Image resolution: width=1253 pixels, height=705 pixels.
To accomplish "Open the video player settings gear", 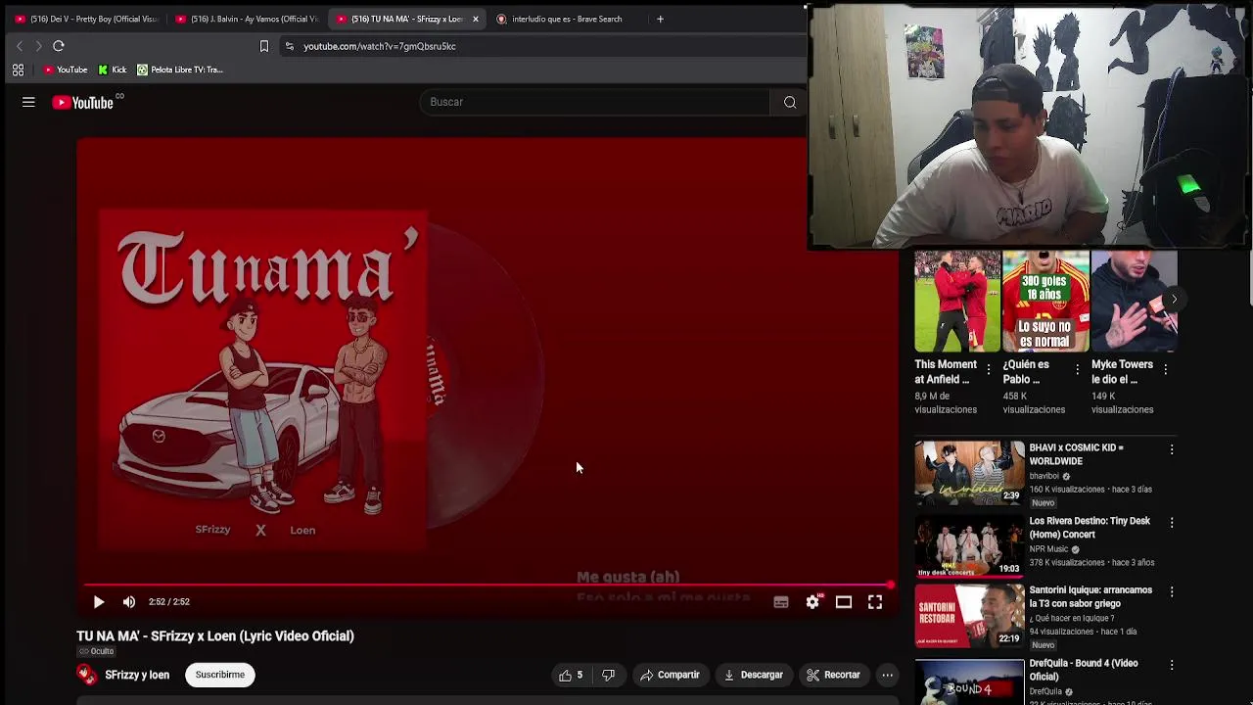I will (x=812, y=602).
